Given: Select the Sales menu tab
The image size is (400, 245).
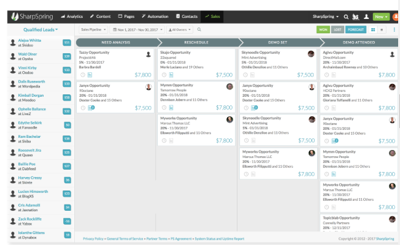Looking at the screenshot, I should [x=212, y=17].
